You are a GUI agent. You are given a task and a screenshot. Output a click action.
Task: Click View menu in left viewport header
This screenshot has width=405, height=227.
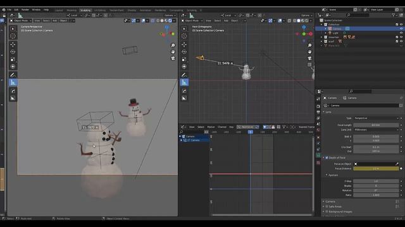(37, 21)
